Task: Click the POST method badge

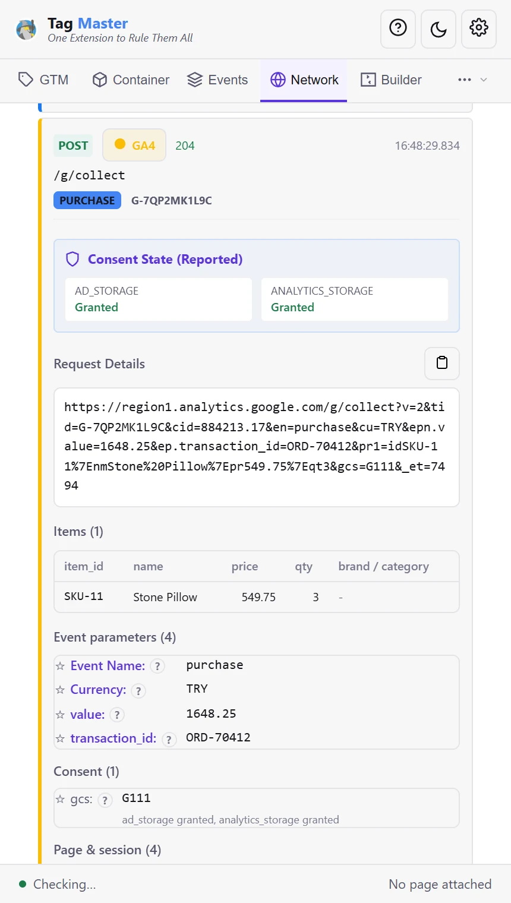Action: click(73, 146)
